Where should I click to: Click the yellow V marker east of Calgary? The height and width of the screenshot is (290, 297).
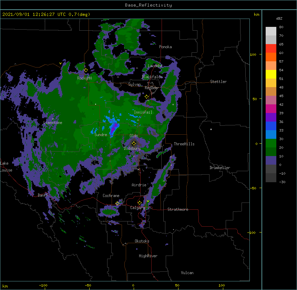(x=148, y=201)
